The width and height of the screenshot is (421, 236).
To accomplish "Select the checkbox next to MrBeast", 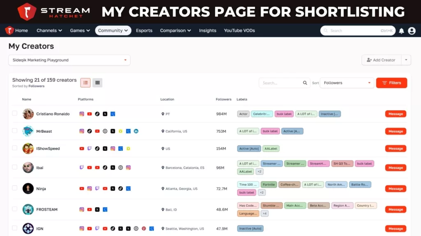I will click(x=15, y=131).
